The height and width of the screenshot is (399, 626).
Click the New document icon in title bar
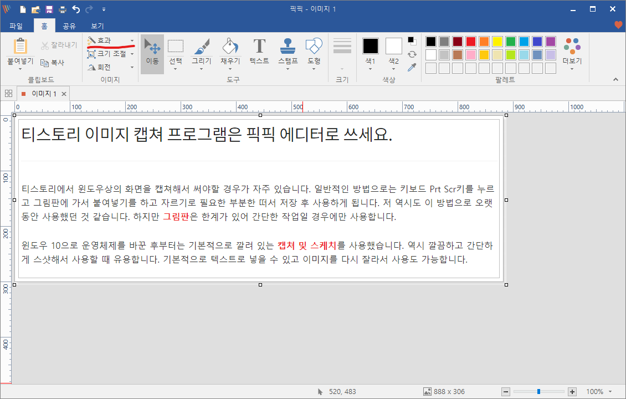[x=23, y=9]
